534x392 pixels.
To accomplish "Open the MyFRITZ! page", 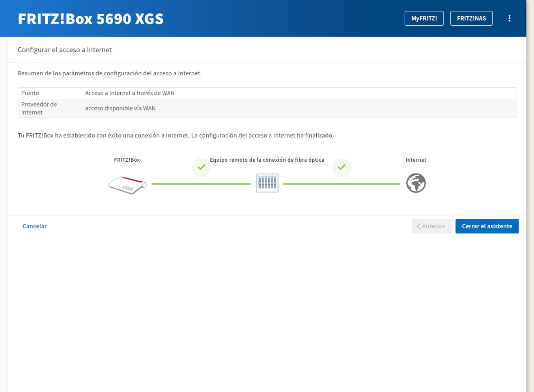I will (424, 19).
